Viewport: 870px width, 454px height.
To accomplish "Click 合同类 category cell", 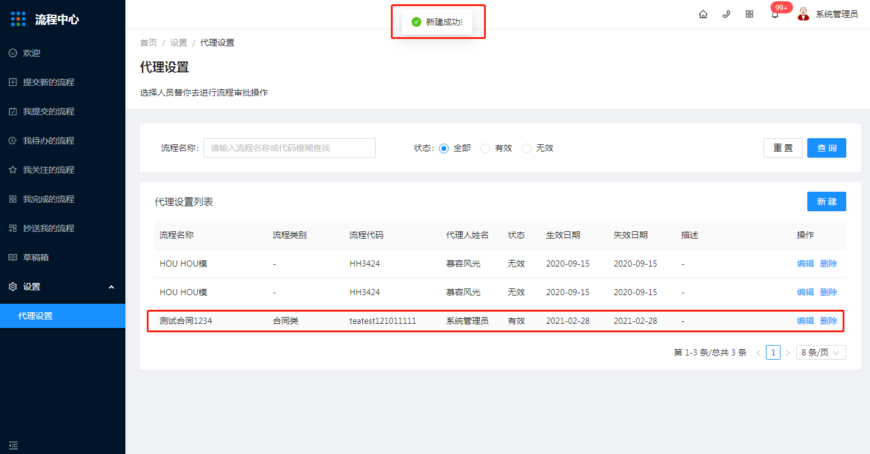I will coord(286,321).
